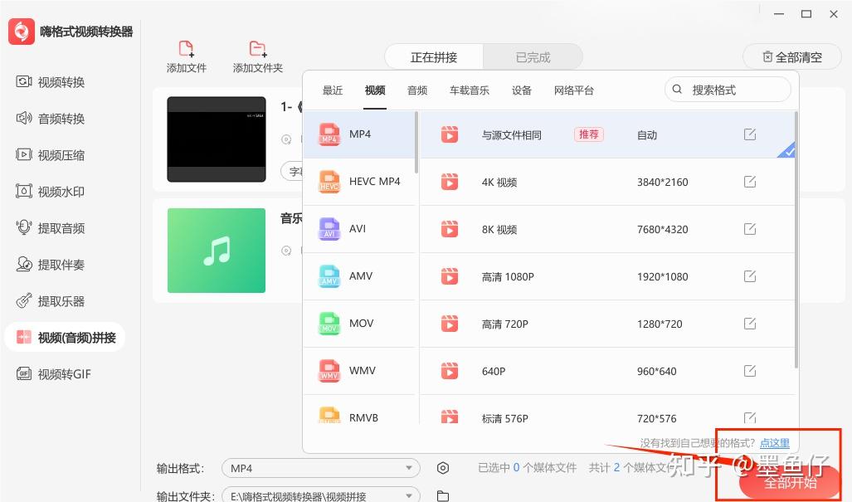This screenshot has height=502, width=852.
Task: Select 提取音频 extract audio tool
Action: [51, 227]
